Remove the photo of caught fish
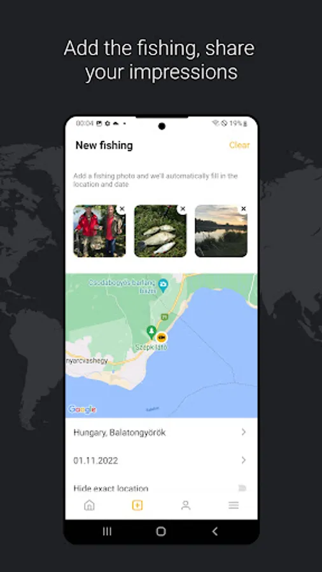Viewport: 322px width, 572px height. pyautogui.click(x=183, y=208)
